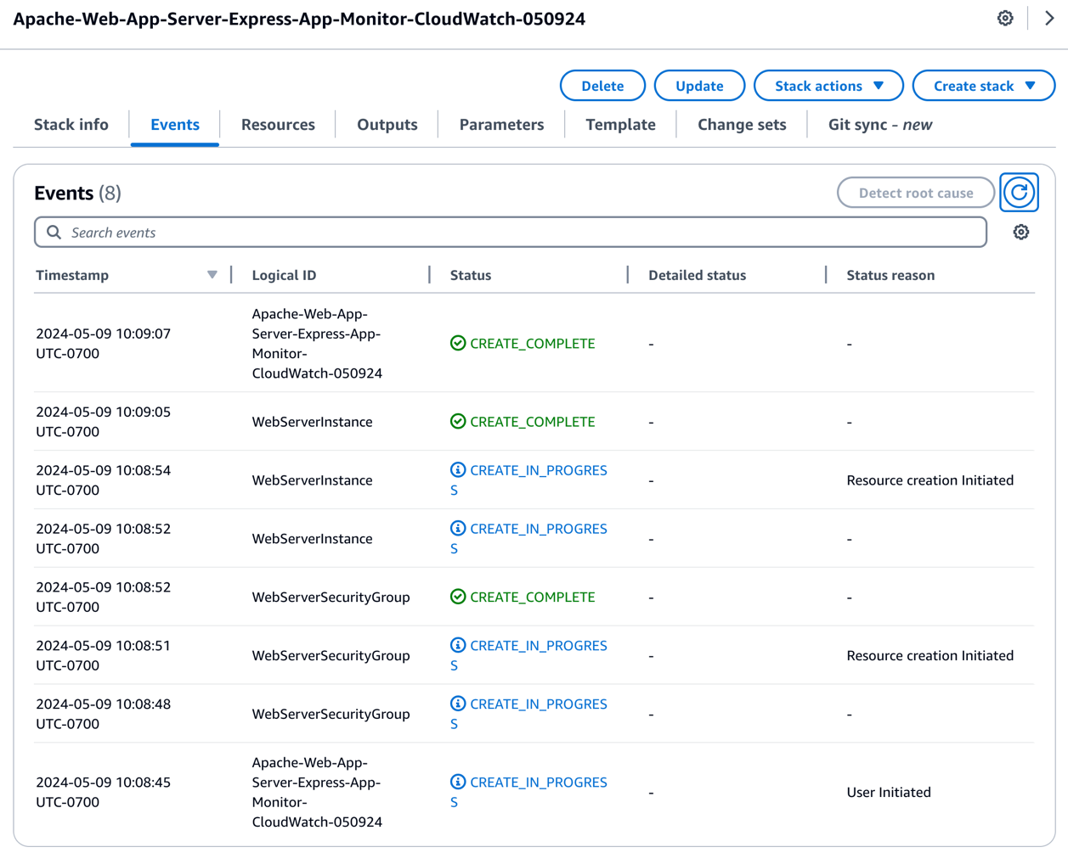View the Parameters tab
Viewport: 1068px width, 864px height.
(501, 125)
